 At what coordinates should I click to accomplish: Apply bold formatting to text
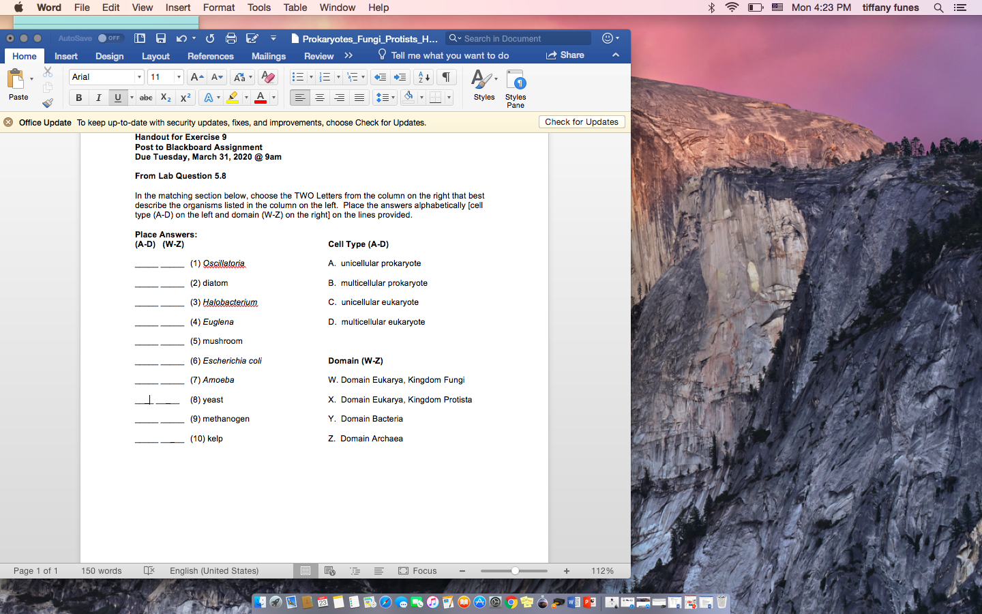click(x=78, y=97)
